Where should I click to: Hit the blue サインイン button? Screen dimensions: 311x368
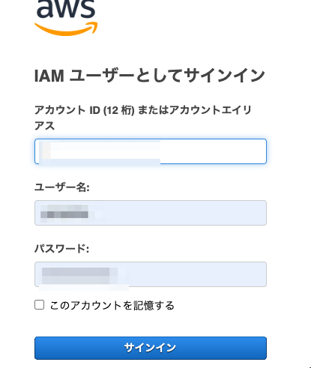(151, 348)
